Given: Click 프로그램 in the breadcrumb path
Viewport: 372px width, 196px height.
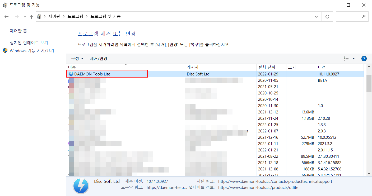Looking at the screenshot, I should pyautogui.click(x=75, y=16).
